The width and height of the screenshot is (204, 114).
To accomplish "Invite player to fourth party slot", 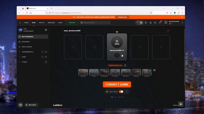I will [140, 47].
